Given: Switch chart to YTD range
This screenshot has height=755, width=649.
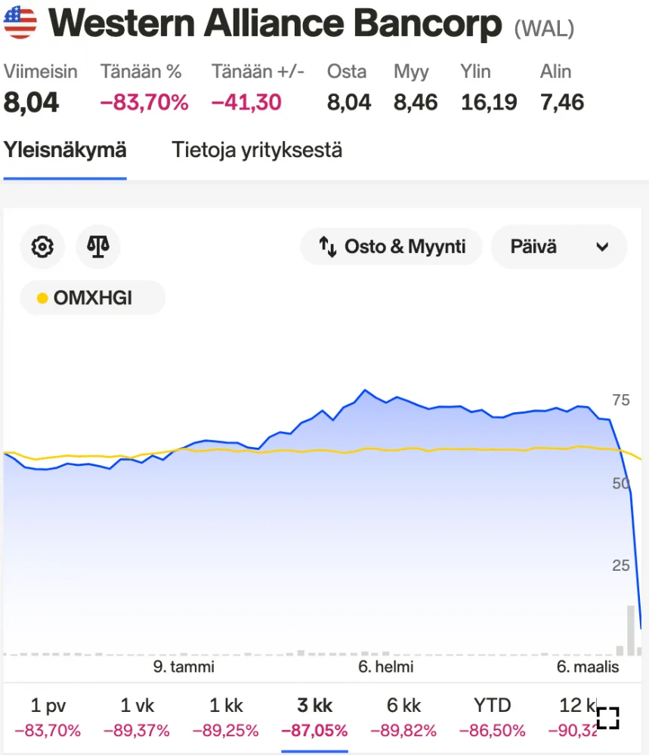Looking at the screenshot, I should pos(492,716).
